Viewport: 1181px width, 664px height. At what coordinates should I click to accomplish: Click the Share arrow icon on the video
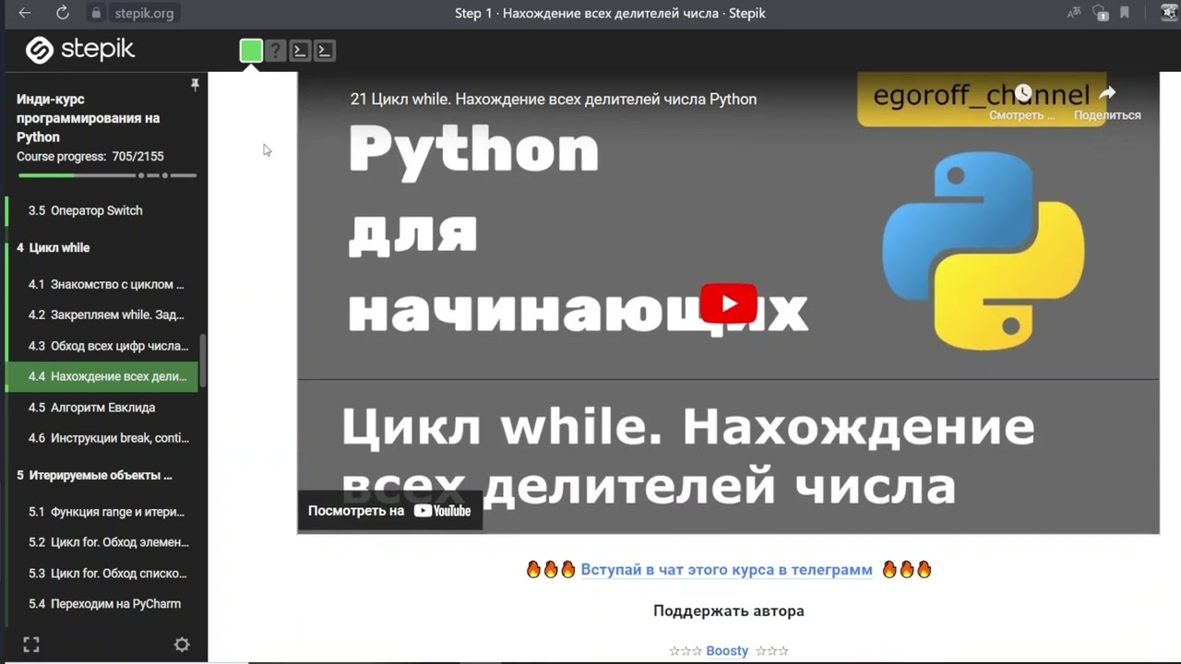[1107, 93]
